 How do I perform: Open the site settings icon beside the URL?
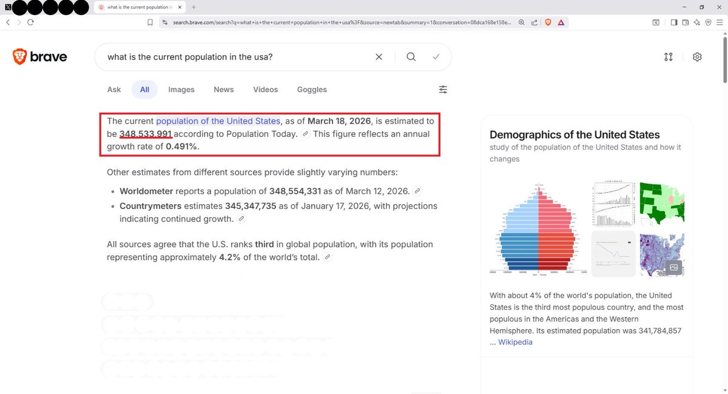pos(164,22)
